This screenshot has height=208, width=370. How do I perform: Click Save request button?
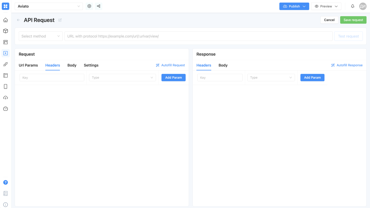[x=353, y=20]
